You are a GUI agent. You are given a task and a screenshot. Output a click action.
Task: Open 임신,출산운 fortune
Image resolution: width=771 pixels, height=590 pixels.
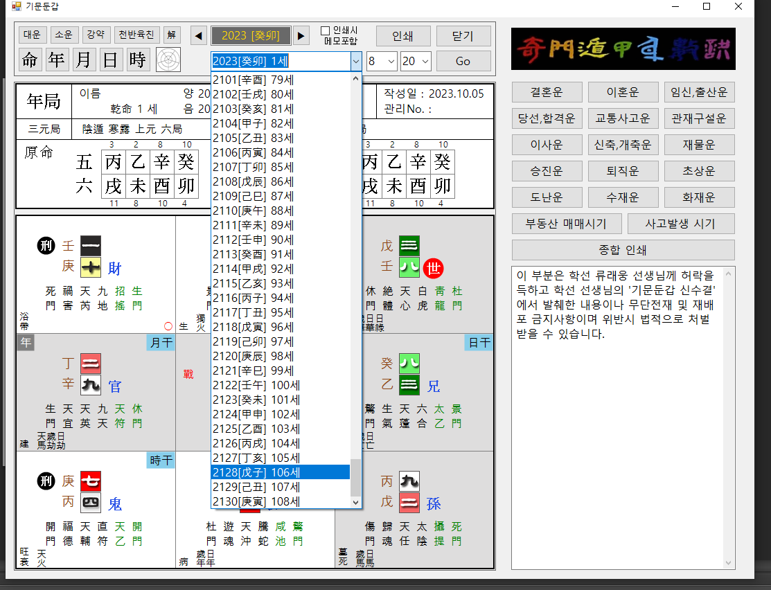(699, 92)
